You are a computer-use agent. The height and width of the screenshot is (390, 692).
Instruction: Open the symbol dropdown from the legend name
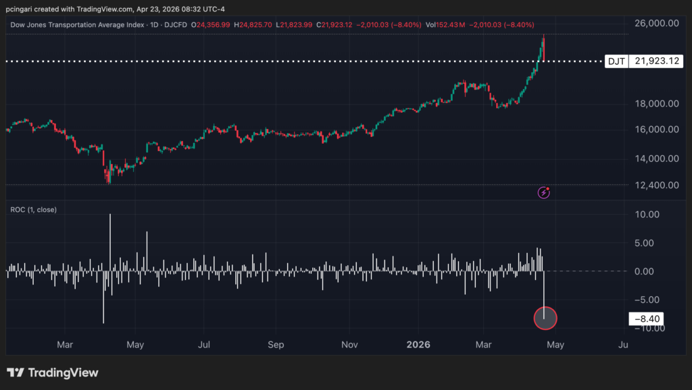click(78, 25)
